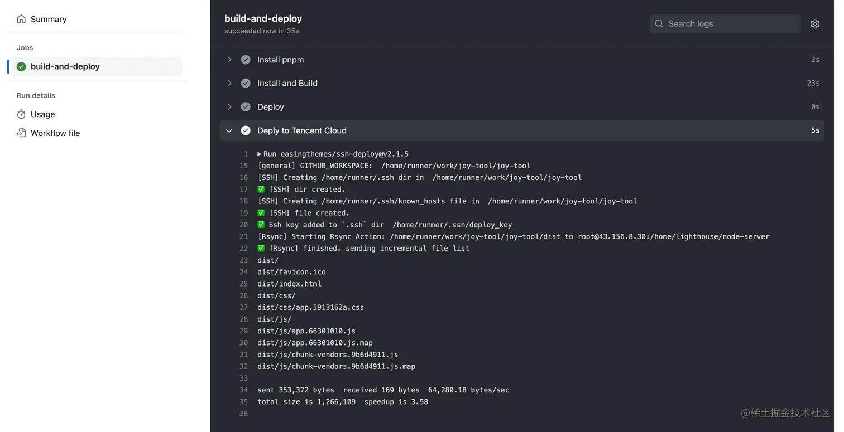The image size is (844, 432).
Task: Collapse the Deply to Tencent Cloud step
Action: [x=229, y=130]
